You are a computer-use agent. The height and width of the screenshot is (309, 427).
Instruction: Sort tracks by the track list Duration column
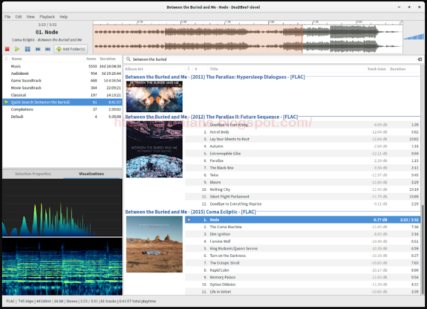pyautogui.click(x=404, y=69)
